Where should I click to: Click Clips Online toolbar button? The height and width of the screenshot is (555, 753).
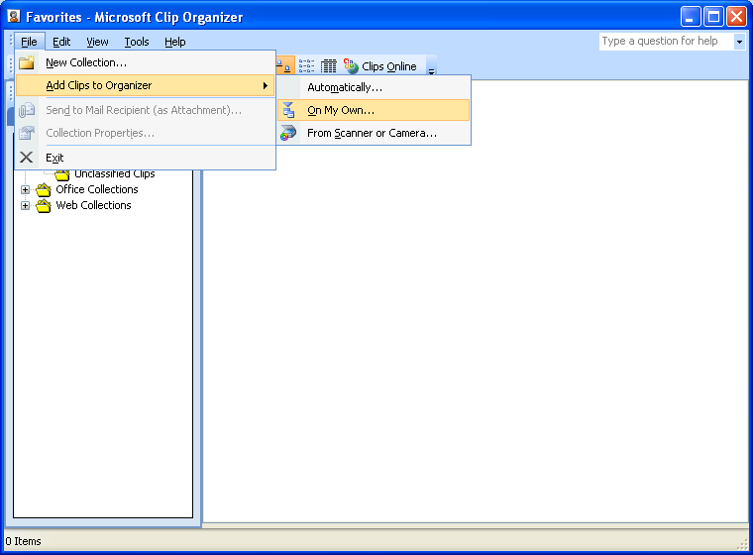pyautogui.click(x=379, y=66)
